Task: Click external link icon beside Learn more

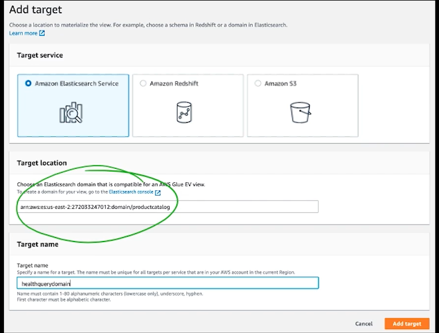Action: (x=42, y=33)
